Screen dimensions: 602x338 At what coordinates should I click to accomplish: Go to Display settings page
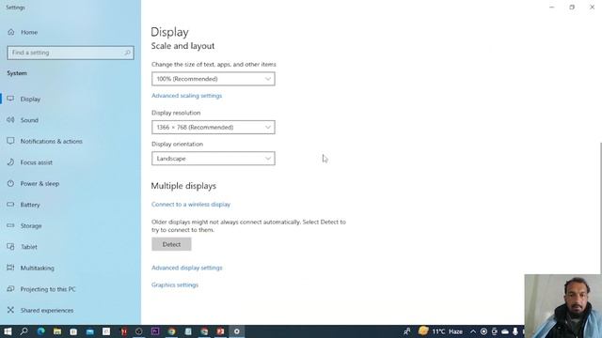click(x=71, y=99)
